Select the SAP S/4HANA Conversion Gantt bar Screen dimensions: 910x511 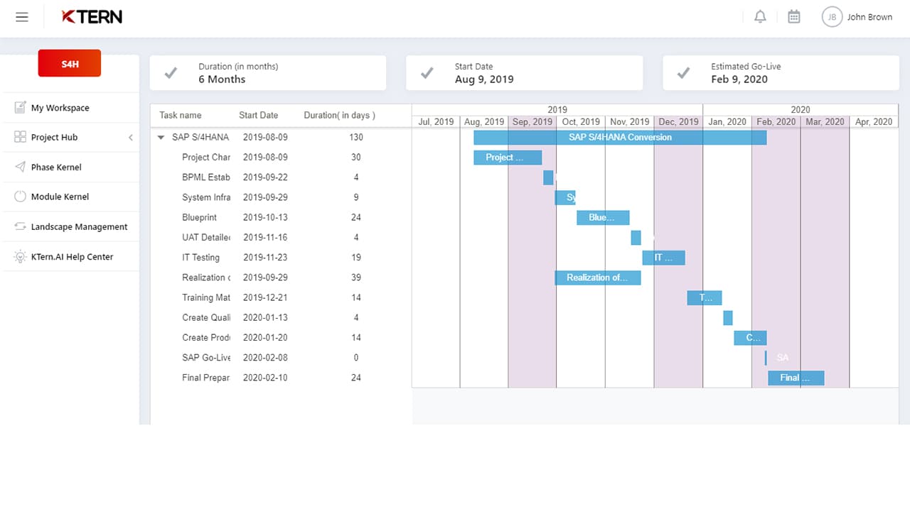point(620,138)
